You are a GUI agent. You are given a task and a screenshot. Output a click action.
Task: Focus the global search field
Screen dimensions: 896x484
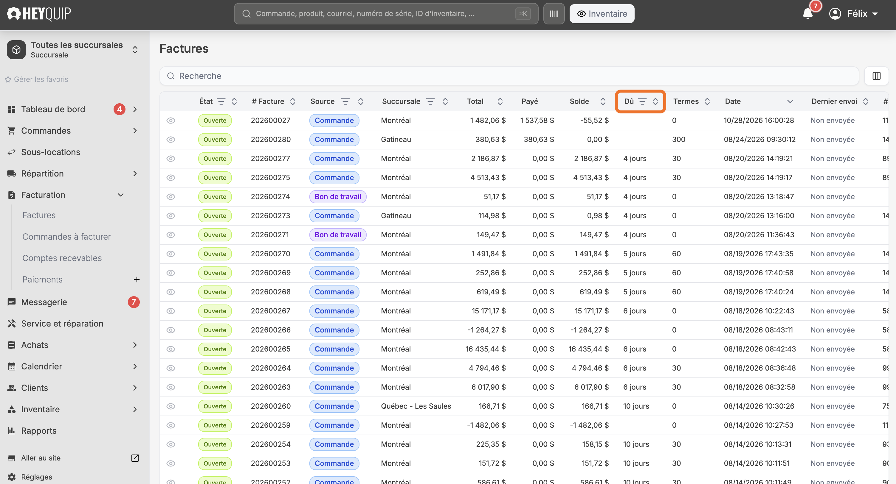point(386,14)
